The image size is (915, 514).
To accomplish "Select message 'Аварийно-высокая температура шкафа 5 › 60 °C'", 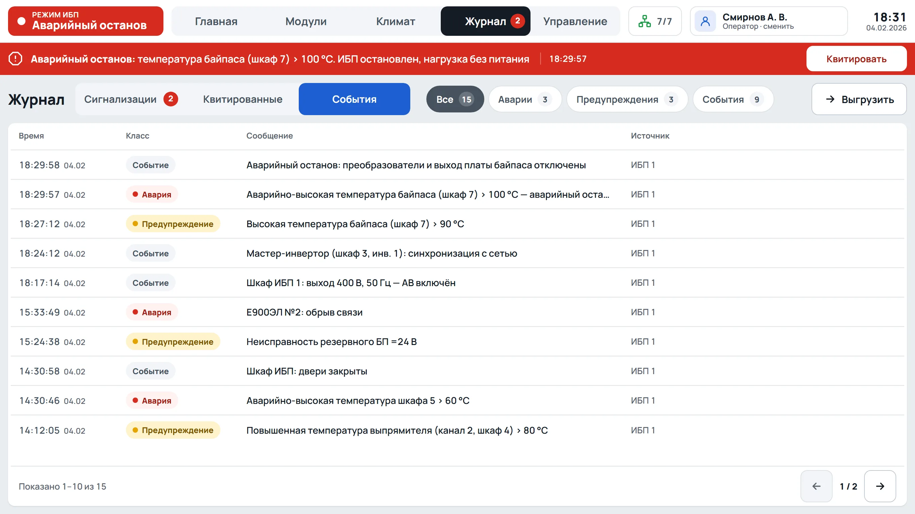I will (x=358, y=401).
